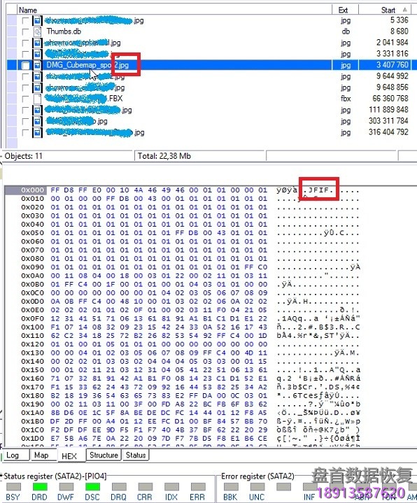Click image icon of file starting at 3 331 816
This screenshot has width=417, height=503.
(x=37, y=54)
